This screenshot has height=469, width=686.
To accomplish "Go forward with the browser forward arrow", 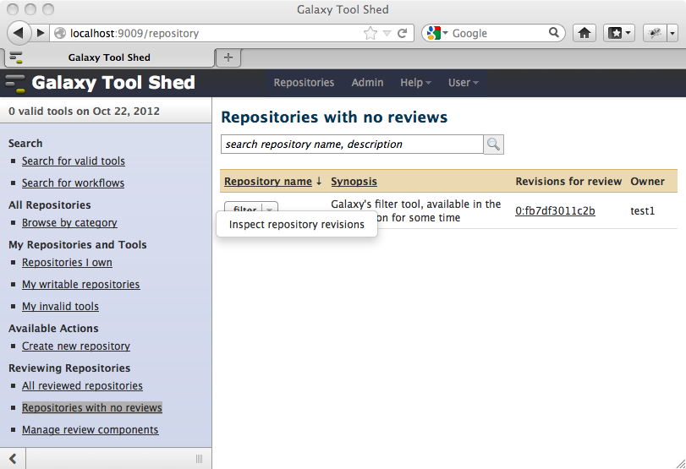I will 41,33.
